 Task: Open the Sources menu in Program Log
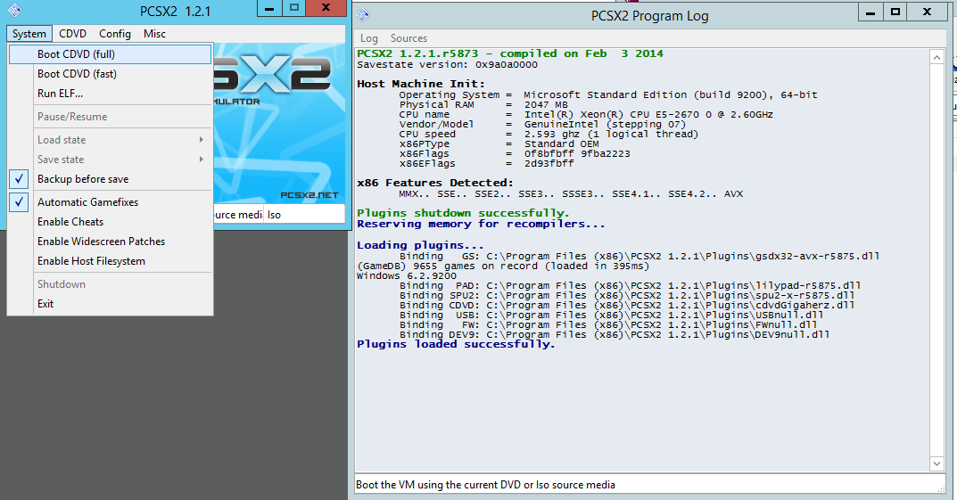click(x=408, y=38)
